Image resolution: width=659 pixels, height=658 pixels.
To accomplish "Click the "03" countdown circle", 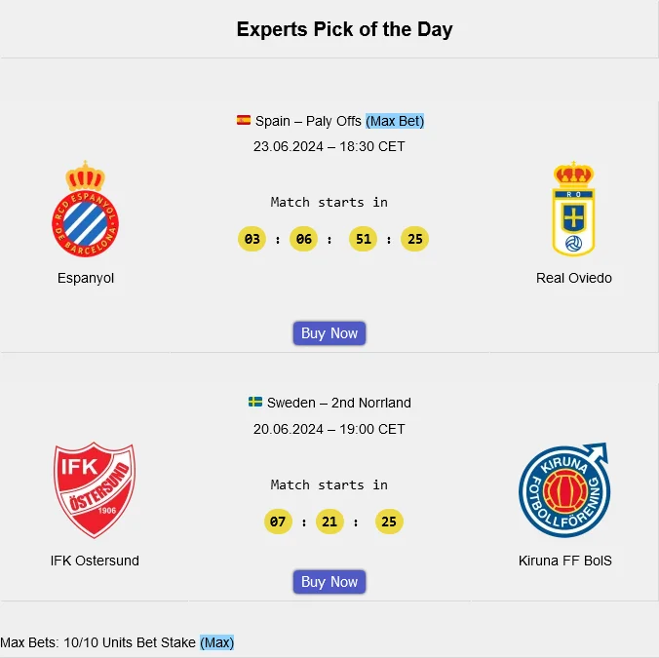I will point(252,239).
